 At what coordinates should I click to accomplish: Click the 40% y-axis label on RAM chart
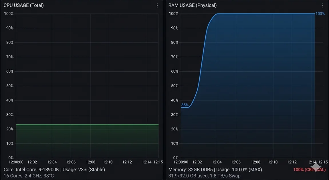click(x=175, y=100)
